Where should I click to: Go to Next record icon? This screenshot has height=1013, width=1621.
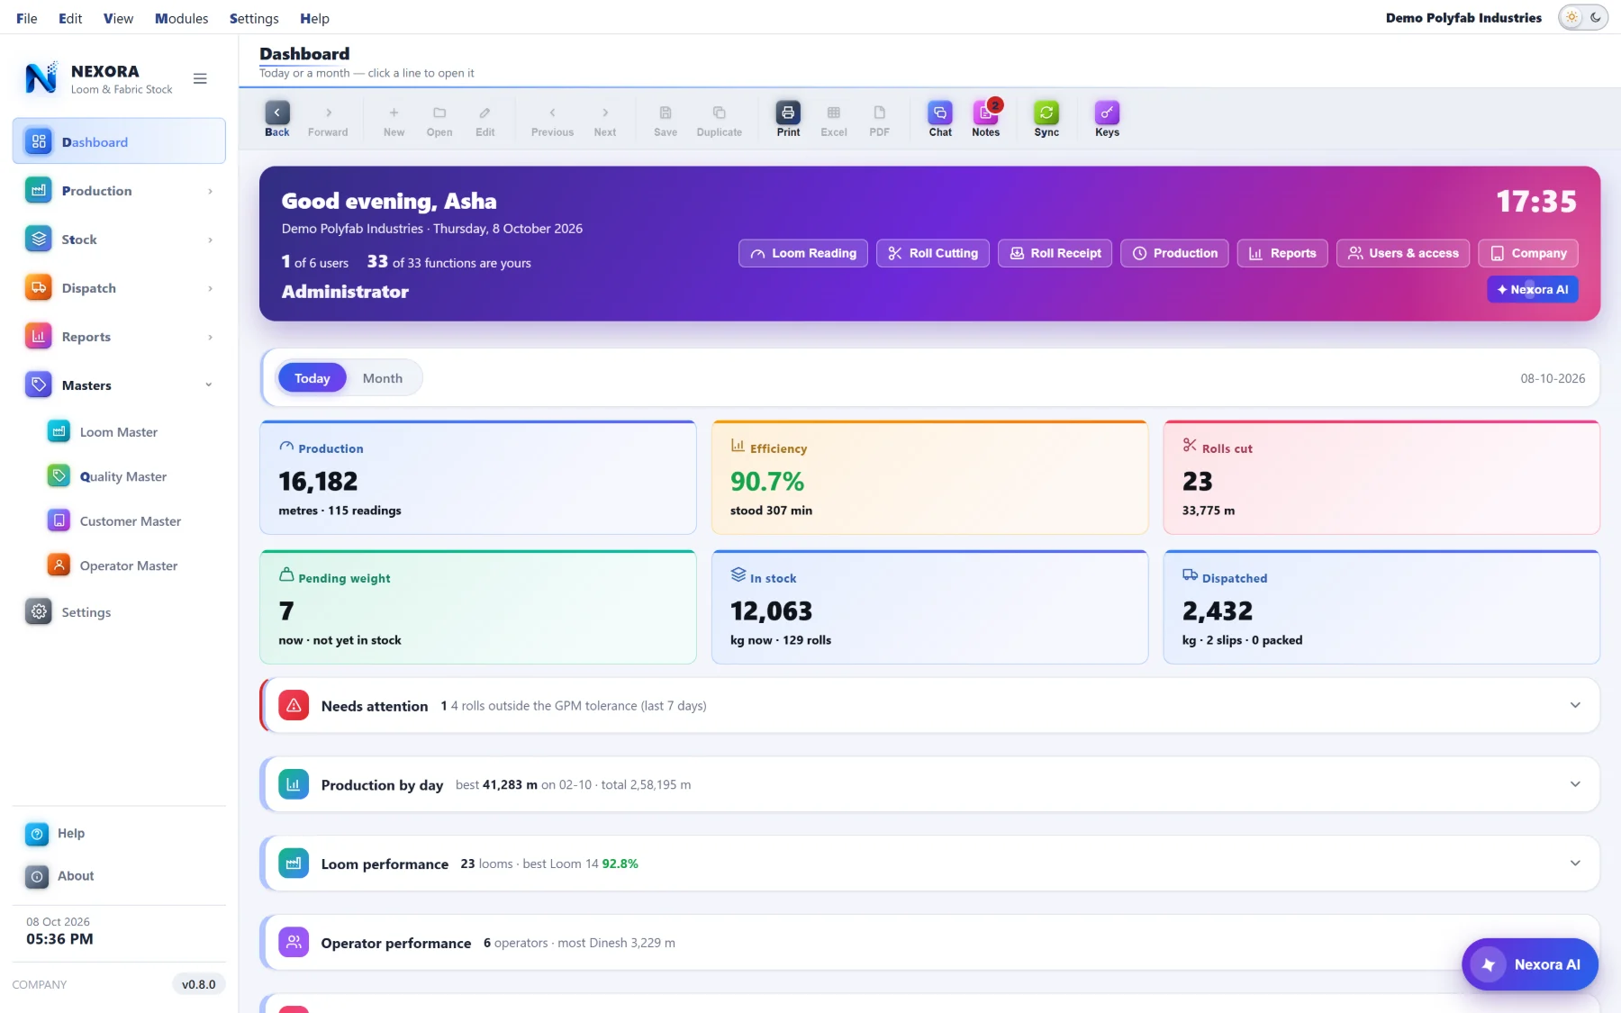[x=605, y=118]
